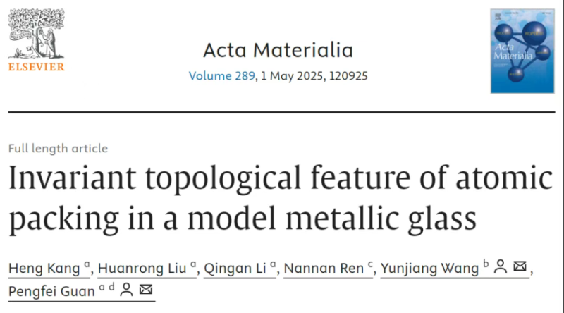This screenshot has width=564, height=313.
Task: Click affiliation superscript d after Pengfei Guan
Action: (x=111, y=287)
